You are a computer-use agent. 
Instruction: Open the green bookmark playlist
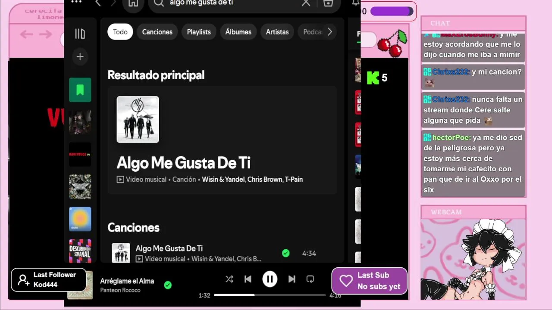point(80,90)
